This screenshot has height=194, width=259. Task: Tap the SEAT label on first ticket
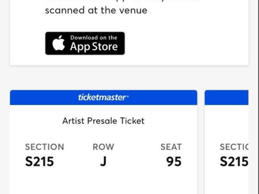(171, 147)
